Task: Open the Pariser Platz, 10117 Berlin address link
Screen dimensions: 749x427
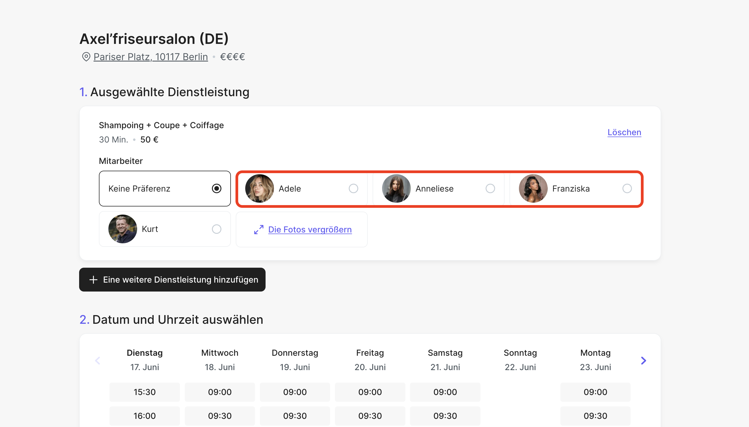Action: click(x=150, y=57)
